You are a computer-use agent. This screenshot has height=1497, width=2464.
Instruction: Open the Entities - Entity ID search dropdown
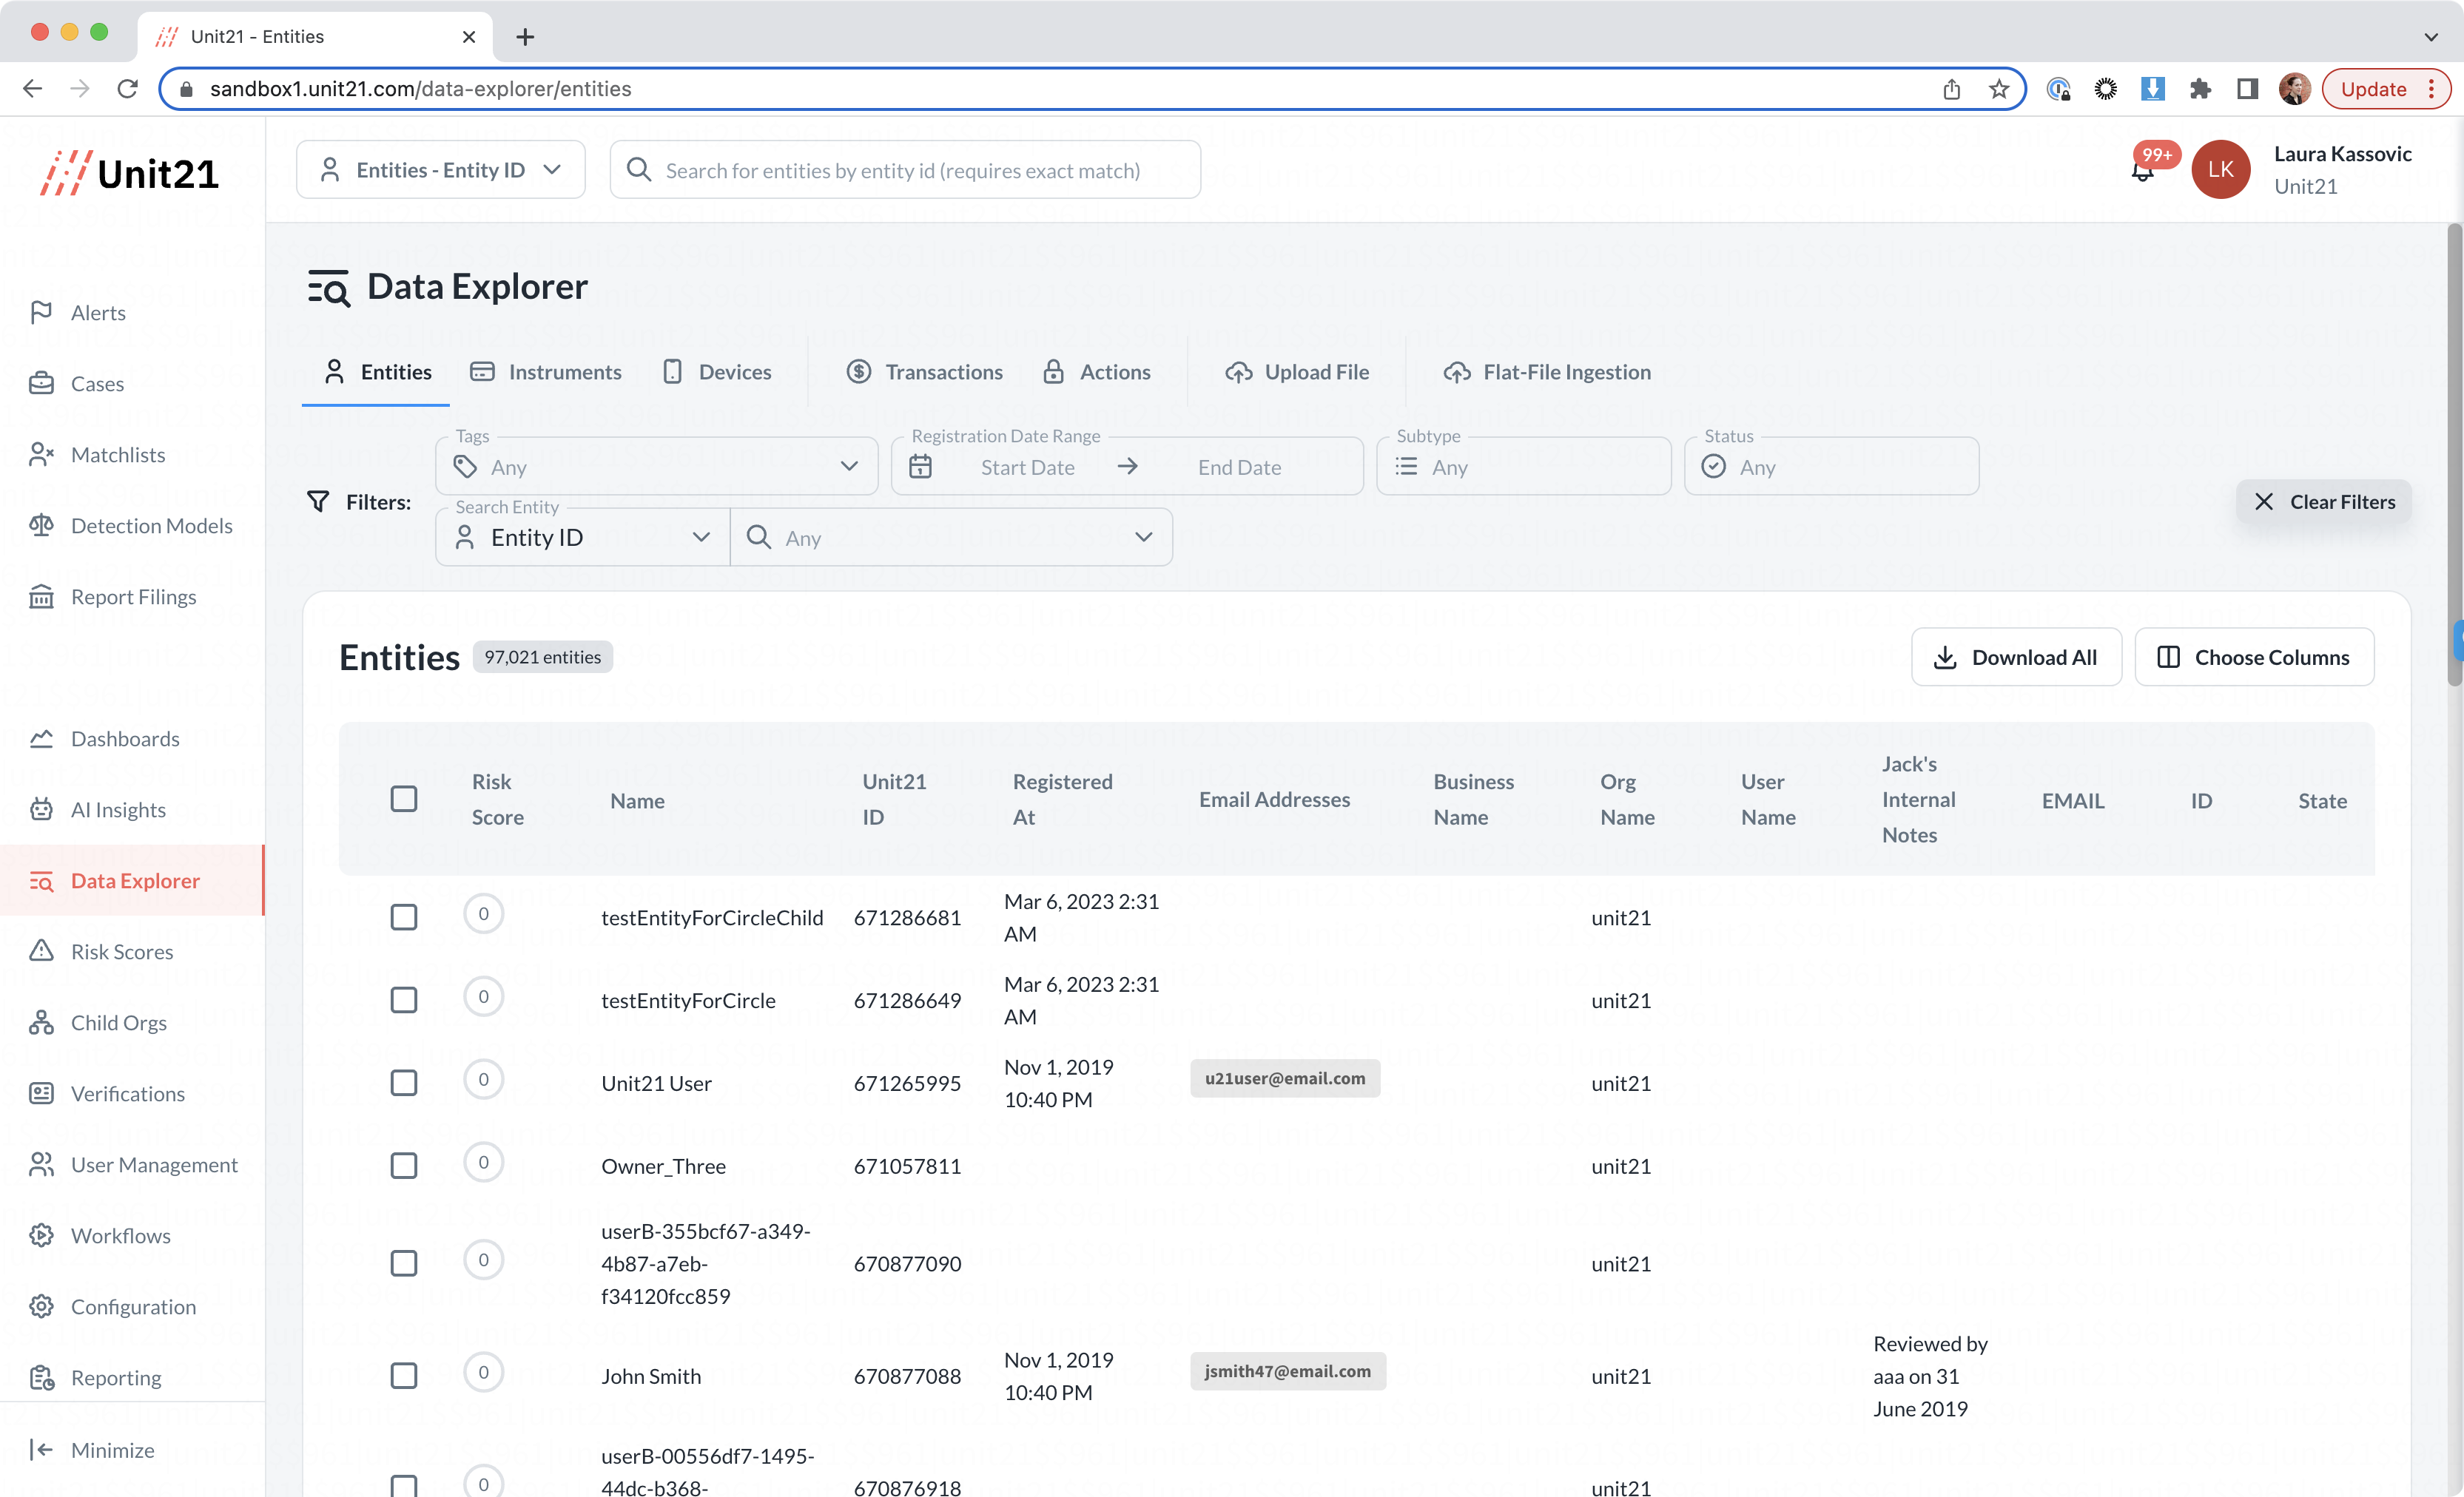tap(440, 170)
